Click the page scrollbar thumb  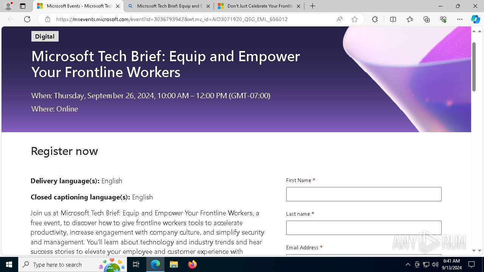point(474,66)
